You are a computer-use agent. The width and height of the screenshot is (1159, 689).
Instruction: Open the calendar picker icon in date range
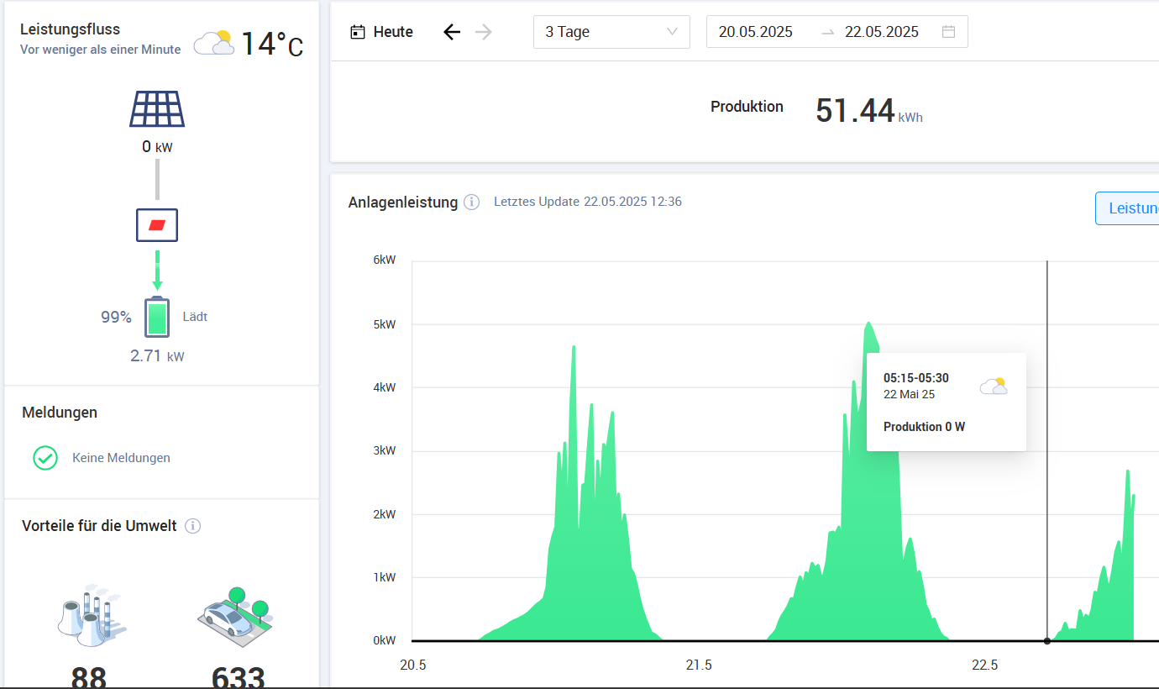[x=948, y=32]
